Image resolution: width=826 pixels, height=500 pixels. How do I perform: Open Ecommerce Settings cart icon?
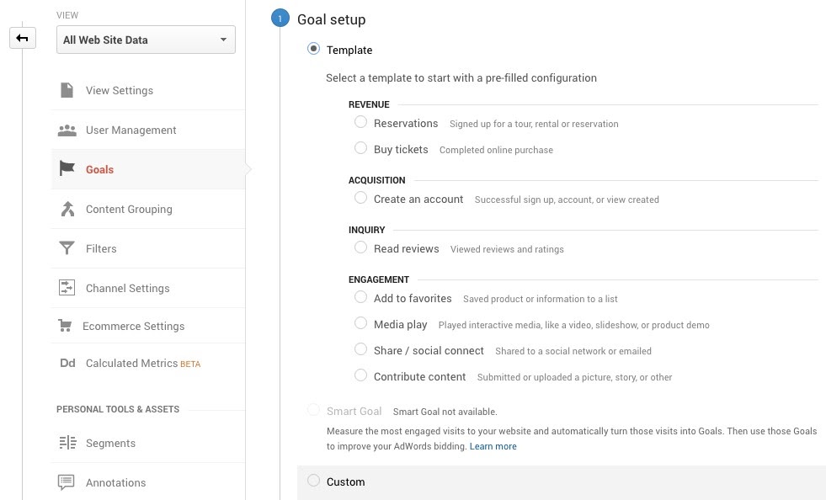click(x=67, y=326)
